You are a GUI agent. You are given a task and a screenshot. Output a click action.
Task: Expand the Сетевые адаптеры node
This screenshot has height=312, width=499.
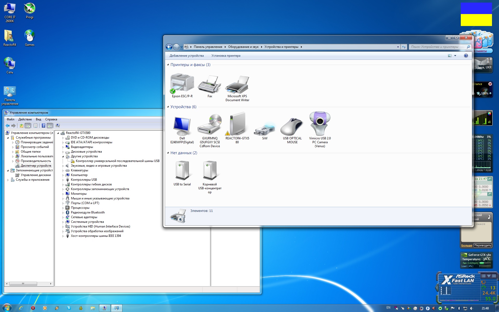[63, 217]
